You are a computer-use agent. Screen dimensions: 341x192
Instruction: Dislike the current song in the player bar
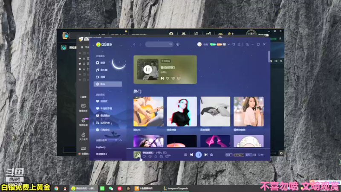[150, 157]
